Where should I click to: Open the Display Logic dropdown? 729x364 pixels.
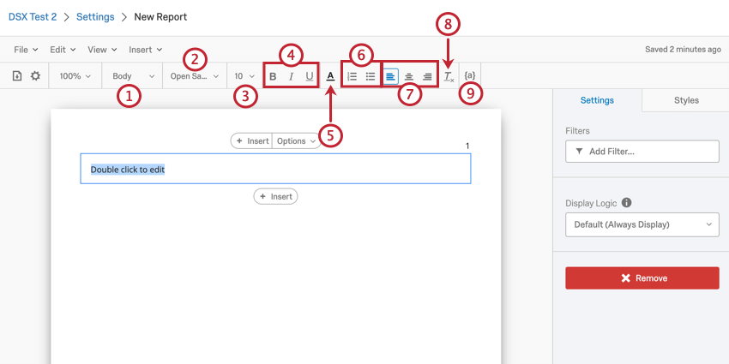[x=642, y=225]
